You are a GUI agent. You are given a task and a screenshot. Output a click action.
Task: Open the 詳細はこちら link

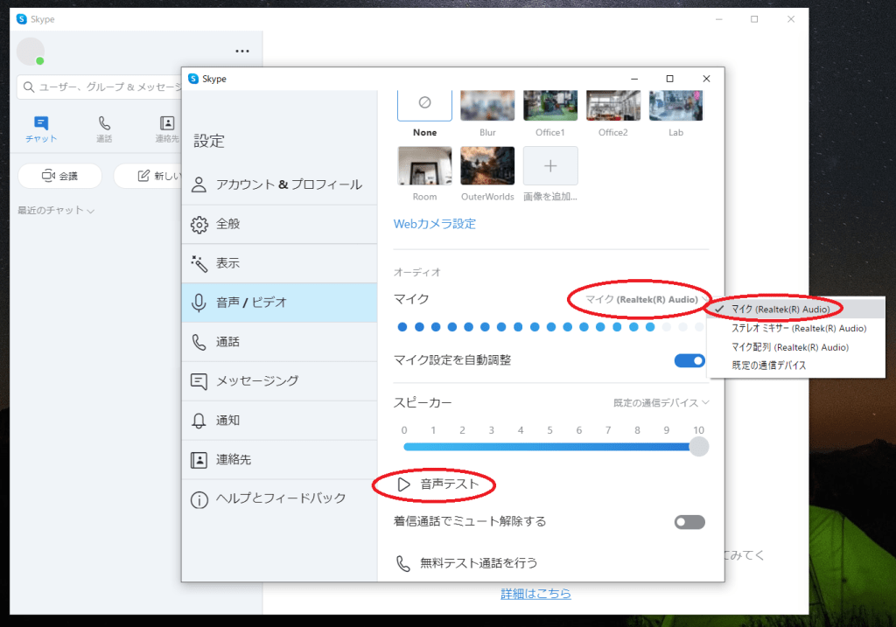pos(536,594)
